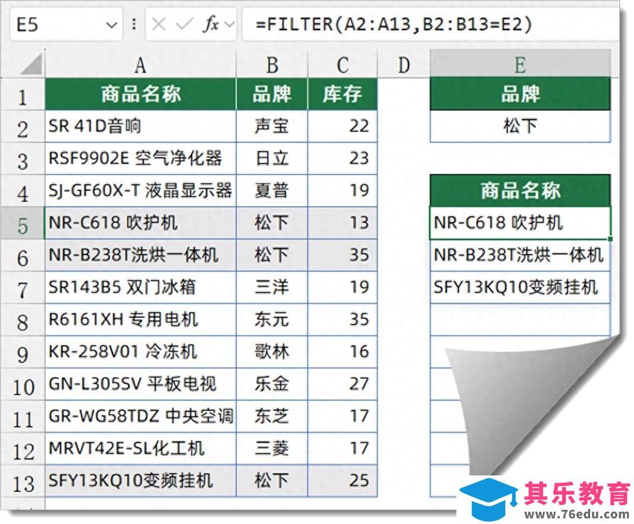Image resolution: width=634 pixels, height=524 pixels.
Task: Select stock cell 22
Action: click(x=343, y=126)
